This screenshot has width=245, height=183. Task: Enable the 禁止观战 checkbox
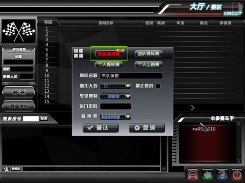(158, 86)
